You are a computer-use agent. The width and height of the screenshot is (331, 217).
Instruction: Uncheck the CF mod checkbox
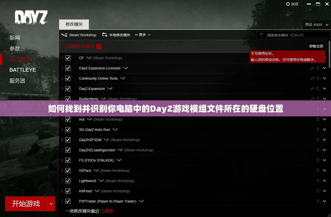click(x=68, y=58)
